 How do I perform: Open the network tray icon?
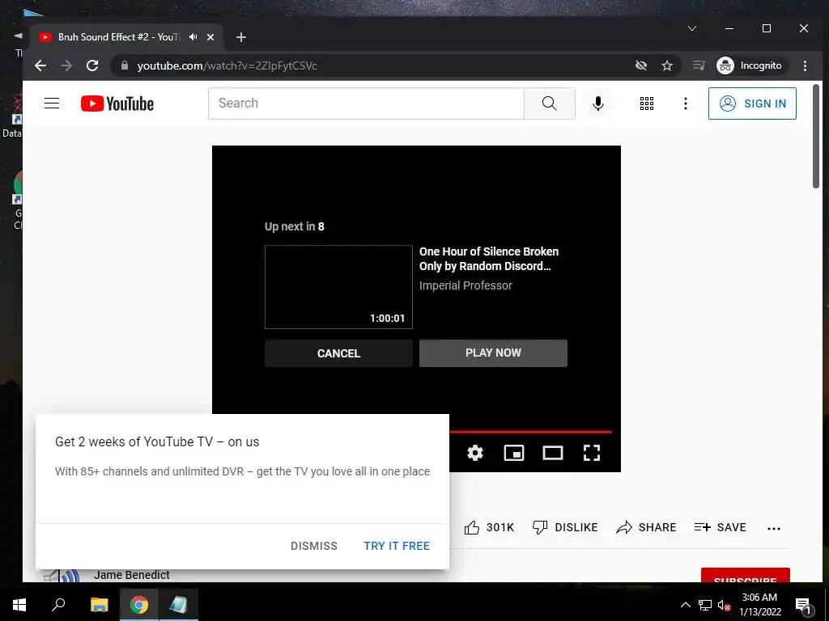click(705, 605)
